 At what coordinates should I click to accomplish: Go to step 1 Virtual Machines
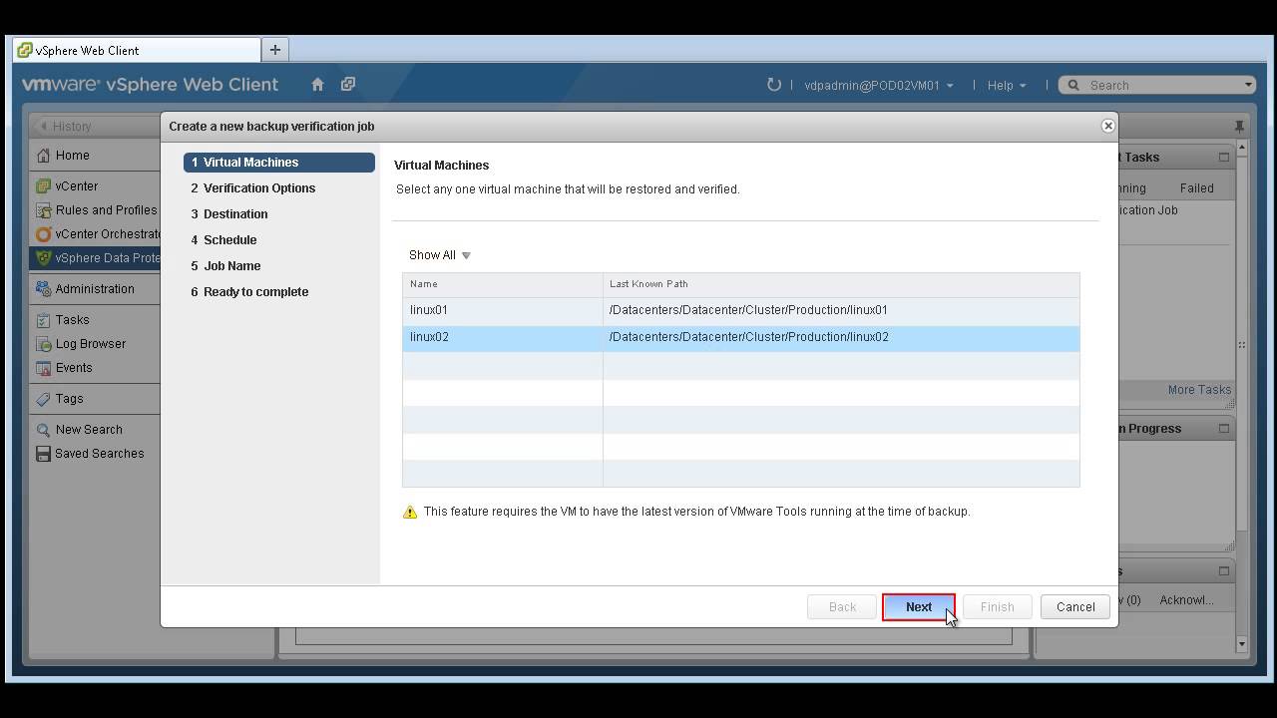coord(279,162)
